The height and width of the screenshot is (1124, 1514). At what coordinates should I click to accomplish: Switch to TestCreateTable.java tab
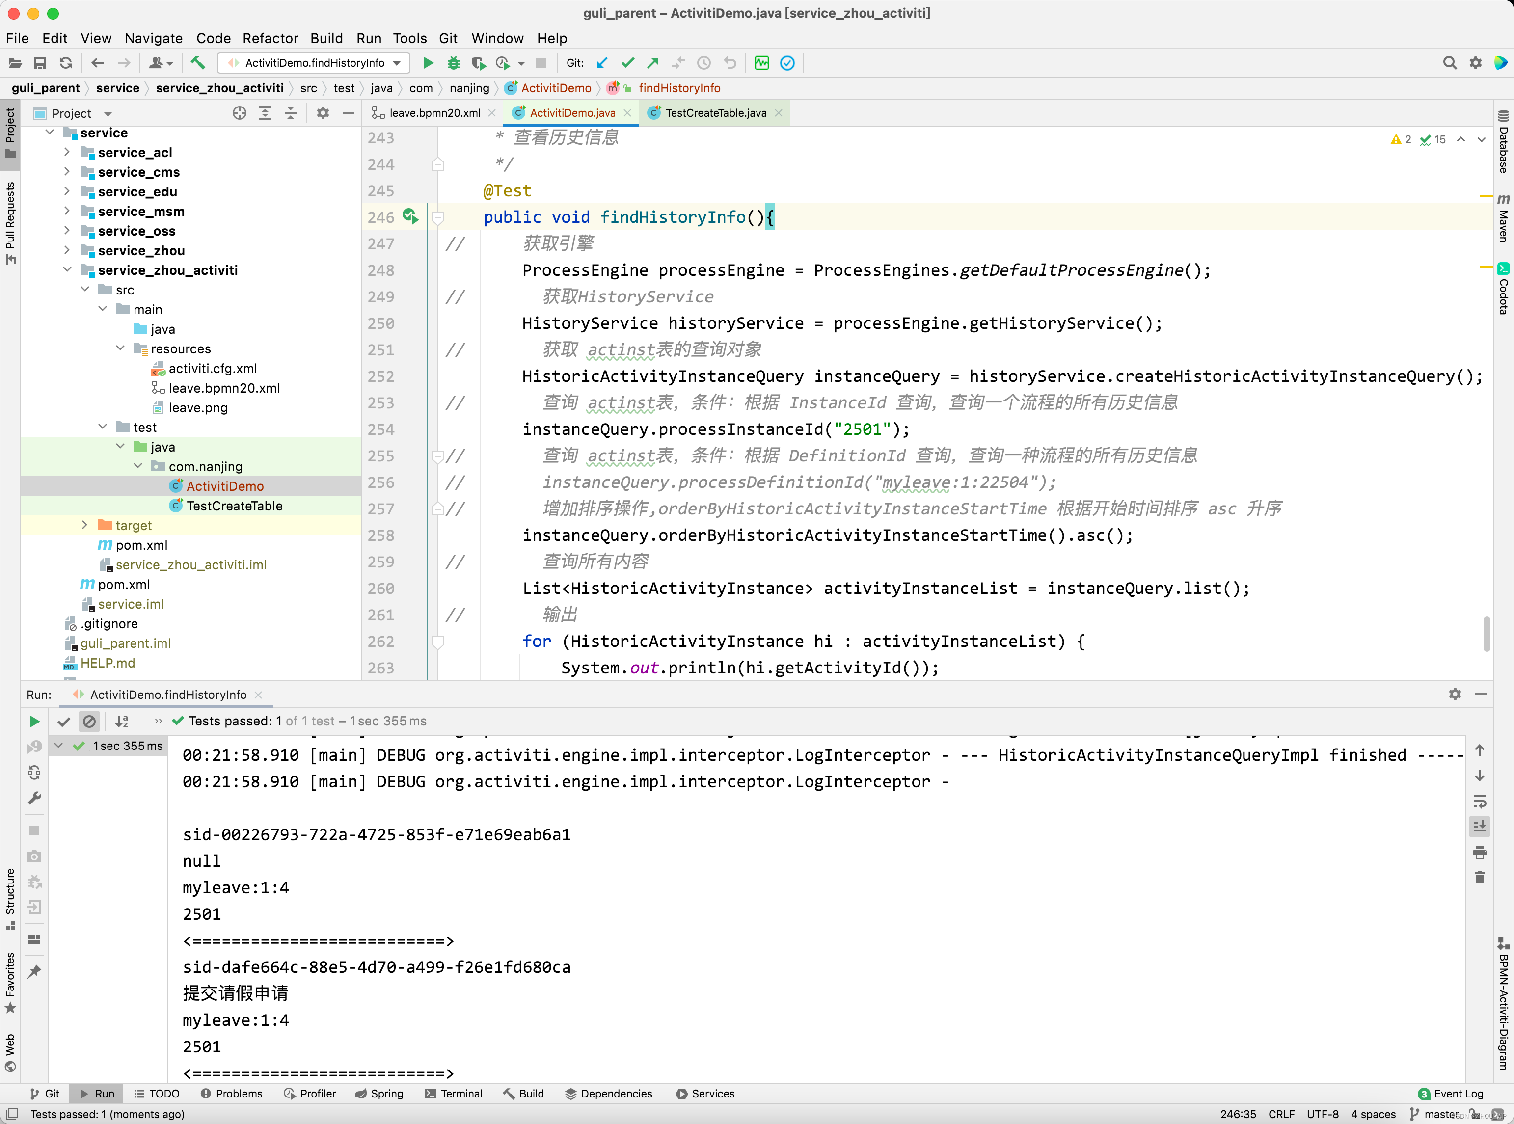tap(715, 113)
